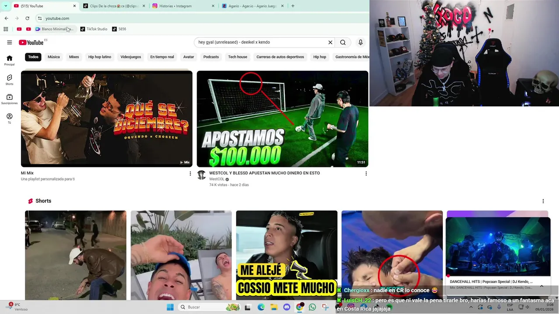The width and height of the screenshot is (559, 314).
Task: Open Discord from the taskbar
Action: 286,307
